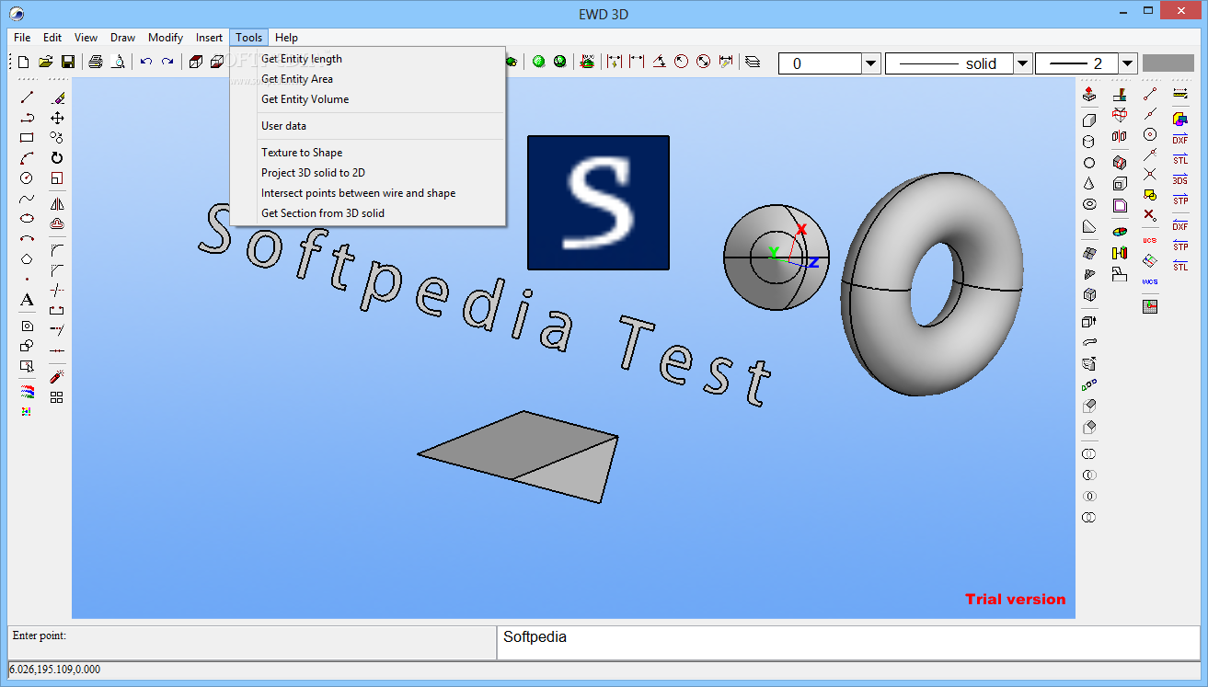This screenshot has width=1208, height=687.
Task: Click the 3DS export icon
Action: [1180, 179]
